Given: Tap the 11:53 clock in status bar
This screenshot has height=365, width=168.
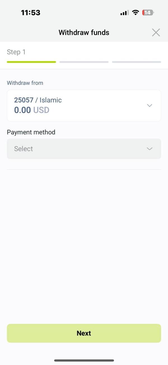Looking at the screenshot, I should pos(31,13).
